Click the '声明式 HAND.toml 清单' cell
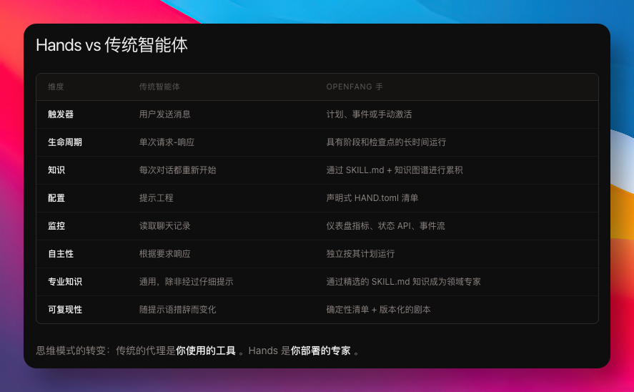This screenshot has height=392, width=634. click(x=372, y=198)
